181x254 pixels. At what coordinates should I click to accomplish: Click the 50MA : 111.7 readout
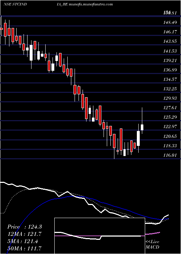click(24, 248)
